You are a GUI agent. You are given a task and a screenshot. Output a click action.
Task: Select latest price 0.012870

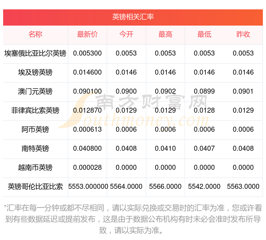point(87,110)
